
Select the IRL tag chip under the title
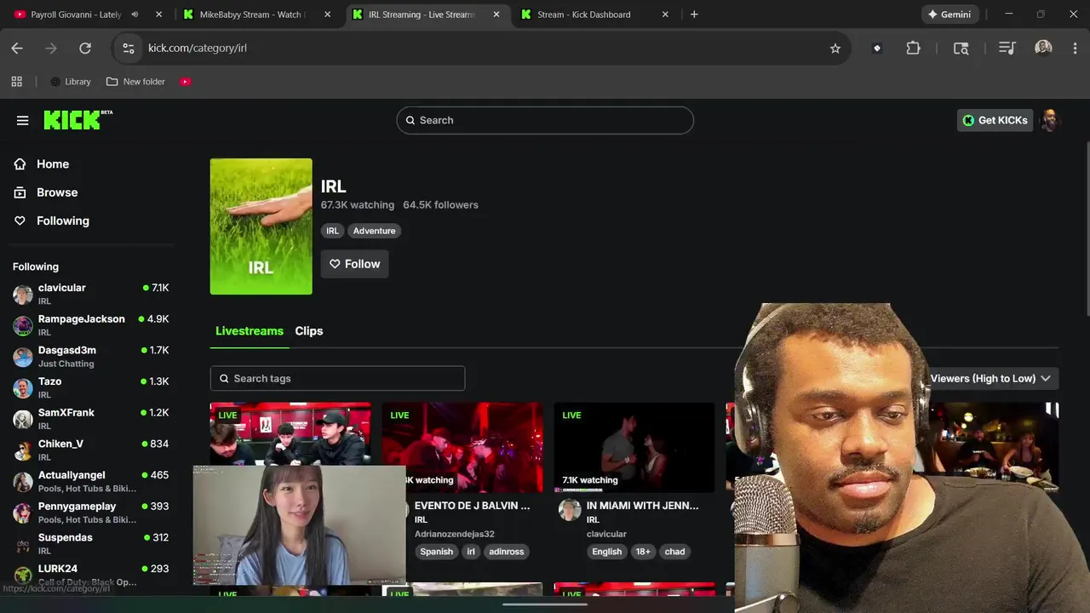[x=332, y=231]
